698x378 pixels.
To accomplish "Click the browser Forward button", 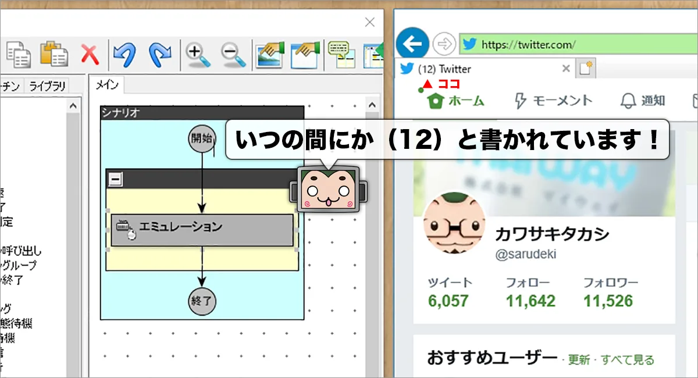I will tap(445, 44).
